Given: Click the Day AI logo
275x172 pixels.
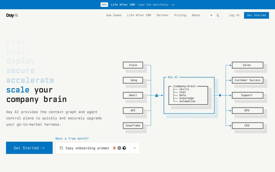Looking at the screenshot, I should pyautogui.click(x=12, y=15).
